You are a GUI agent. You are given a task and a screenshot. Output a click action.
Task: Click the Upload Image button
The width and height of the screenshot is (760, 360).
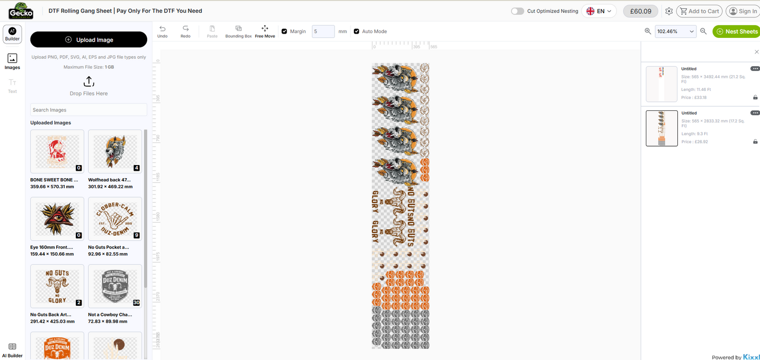[x=89, y=39]
